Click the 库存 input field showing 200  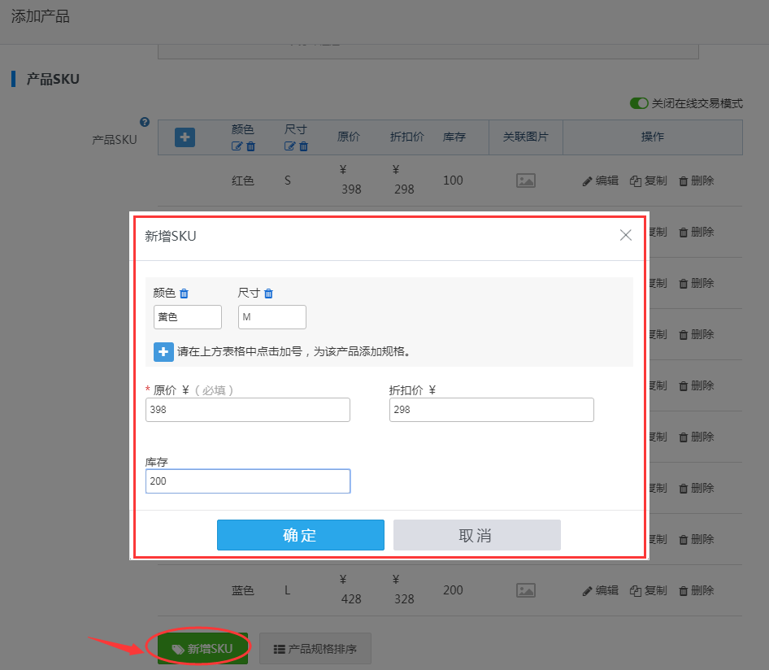(x=248, y=481)
